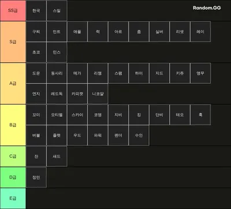Click the 테오 tile

click(x=180, y=115)
